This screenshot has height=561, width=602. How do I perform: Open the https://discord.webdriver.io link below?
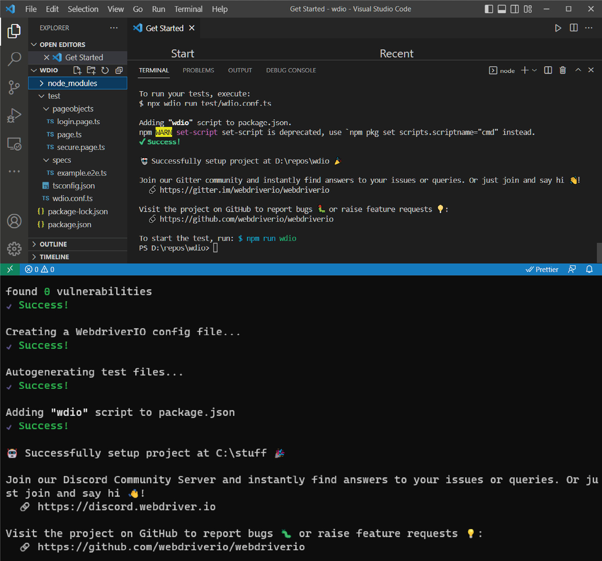[127, 507]
